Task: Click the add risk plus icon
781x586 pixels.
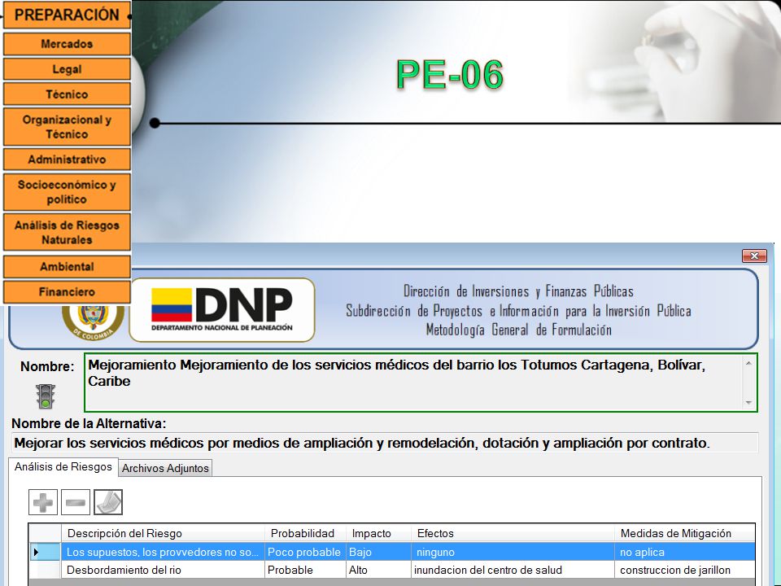Action: point(43,502)
